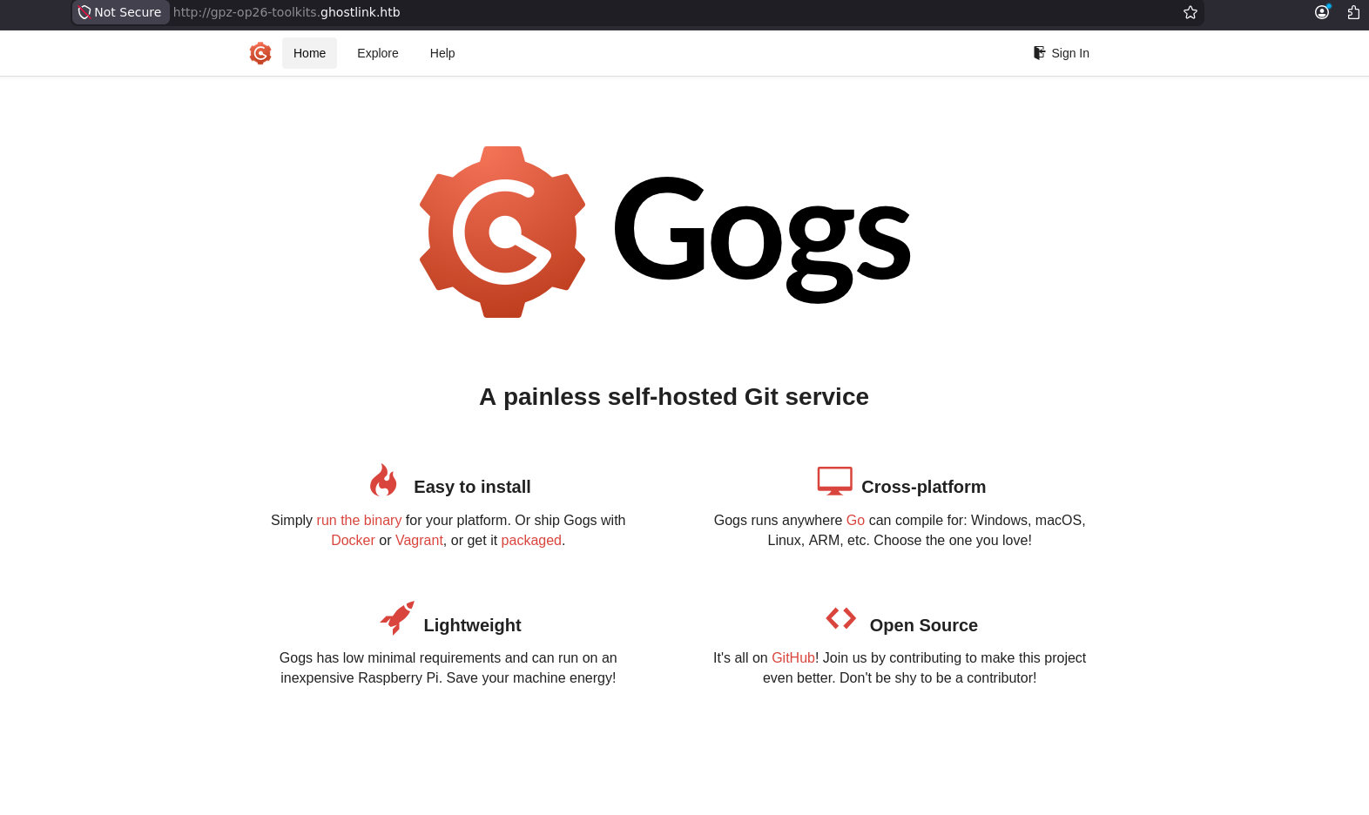
Task: Click the flame icon beside Easy to install
Action: coord(383,480)
